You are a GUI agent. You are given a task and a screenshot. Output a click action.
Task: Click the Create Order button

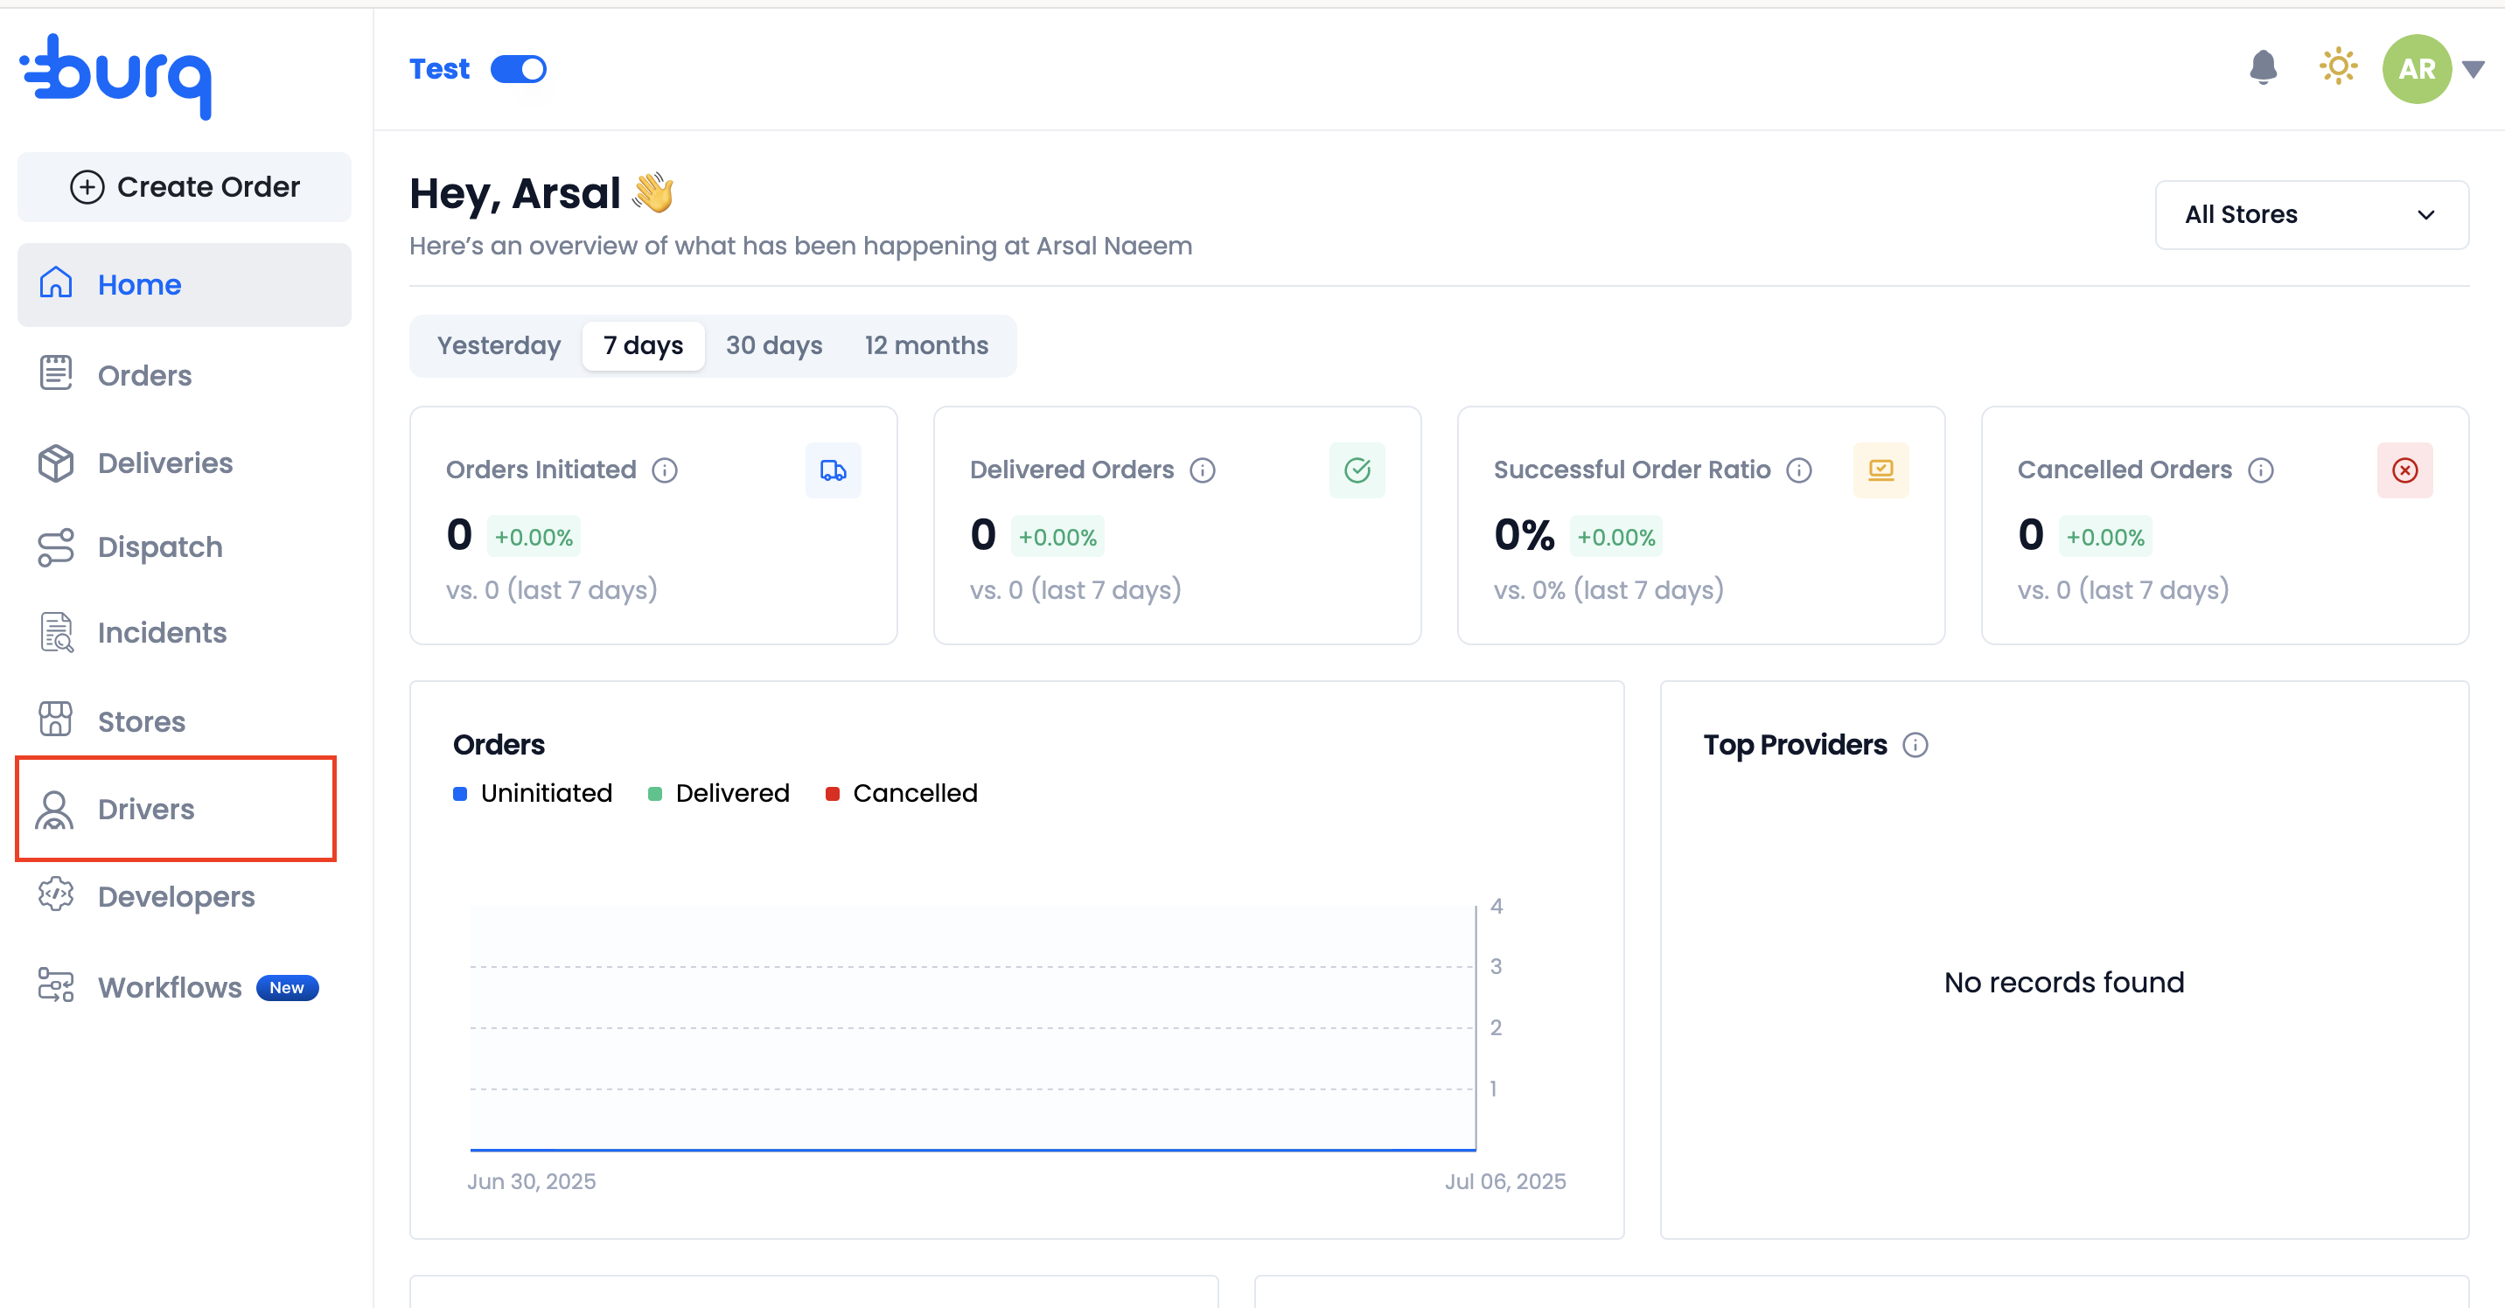tap(185, 186)
